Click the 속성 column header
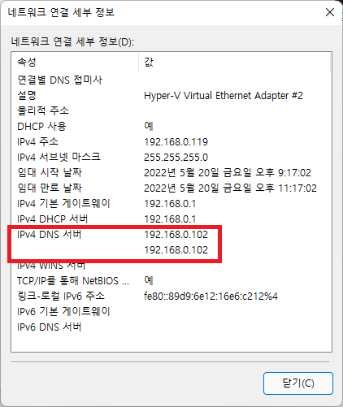 click(x=75, y=63)
